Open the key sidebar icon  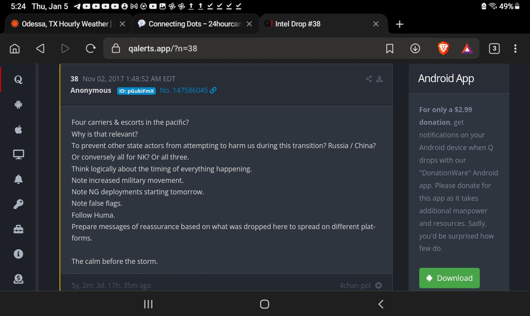point(18,204)
